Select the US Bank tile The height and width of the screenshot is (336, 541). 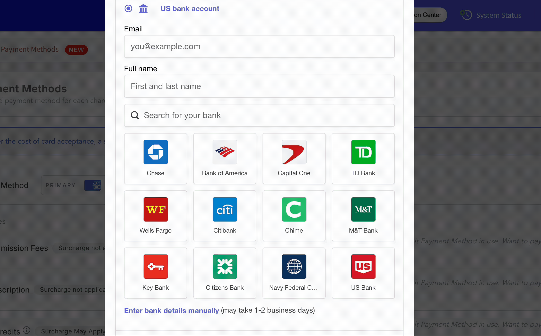click(363, 273)
